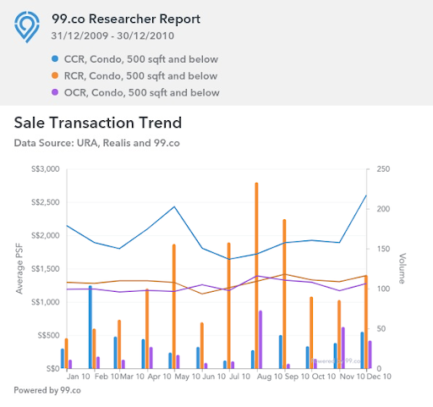Viewport: 433px width, 407px height.
Task: Click the blue CCR line endpoint at Dec 10
Action: (x=366, y=195)
